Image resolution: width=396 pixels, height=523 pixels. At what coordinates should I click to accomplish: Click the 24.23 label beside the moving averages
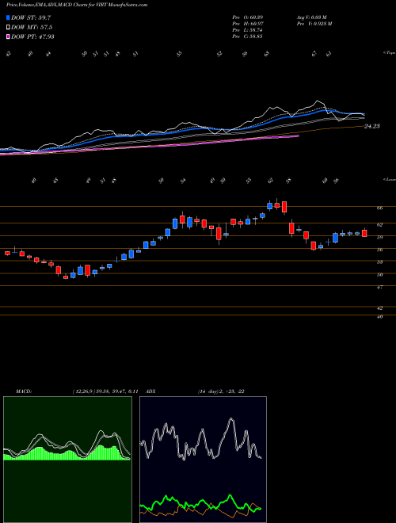(372, 126)
